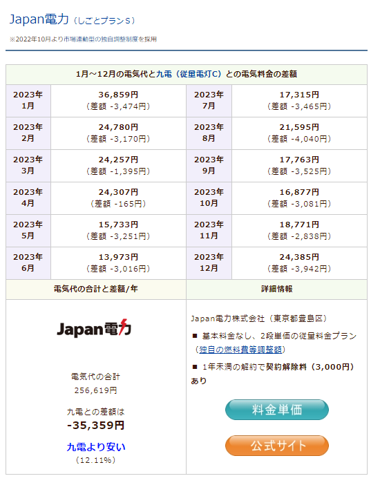Click the 2022年10月 market-linked adjustment note
The height and width of the screenshot is (485, 380).
(x=83, y=39)
